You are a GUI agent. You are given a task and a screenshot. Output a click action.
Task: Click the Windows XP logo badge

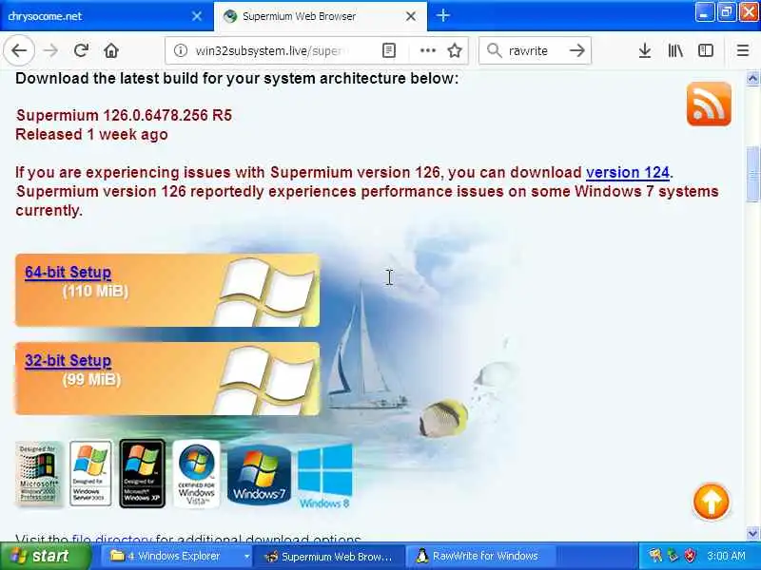click(142, 473)
